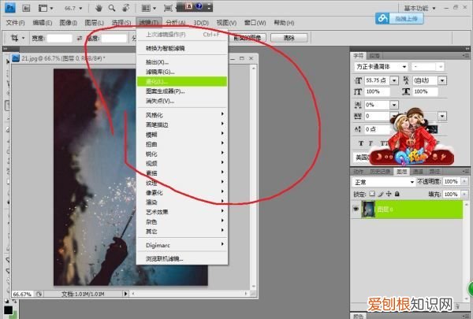Open 填充 fill slider arrow

[x=465, y=195]
